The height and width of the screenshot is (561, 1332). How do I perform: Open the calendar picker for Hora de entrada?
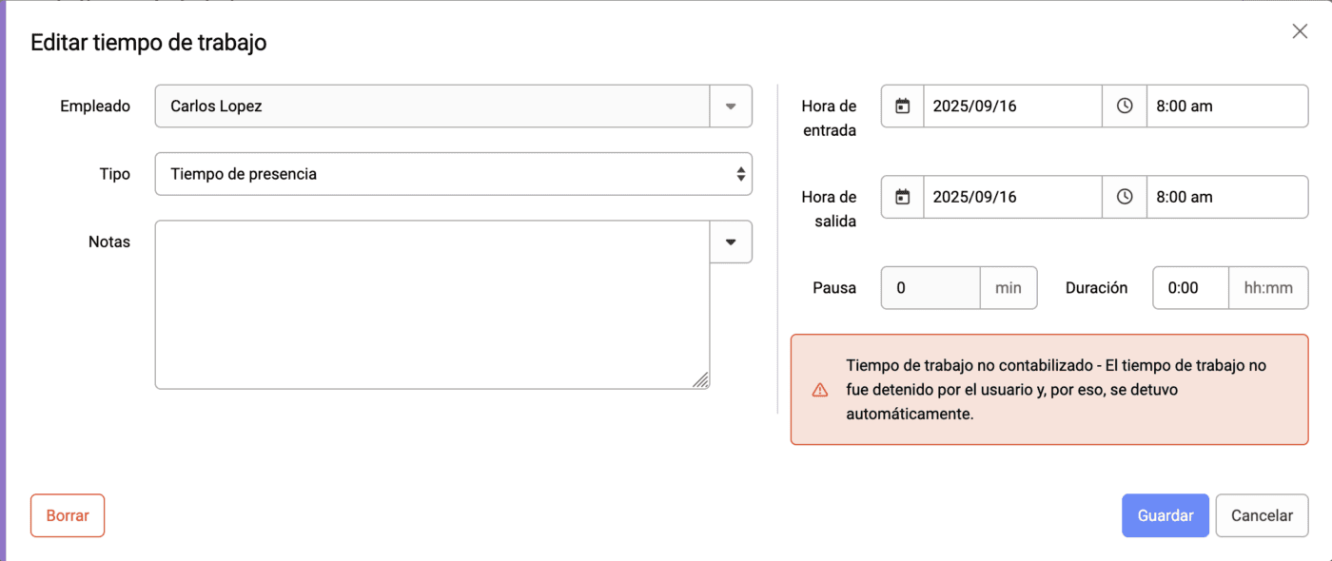pos(901,106)
